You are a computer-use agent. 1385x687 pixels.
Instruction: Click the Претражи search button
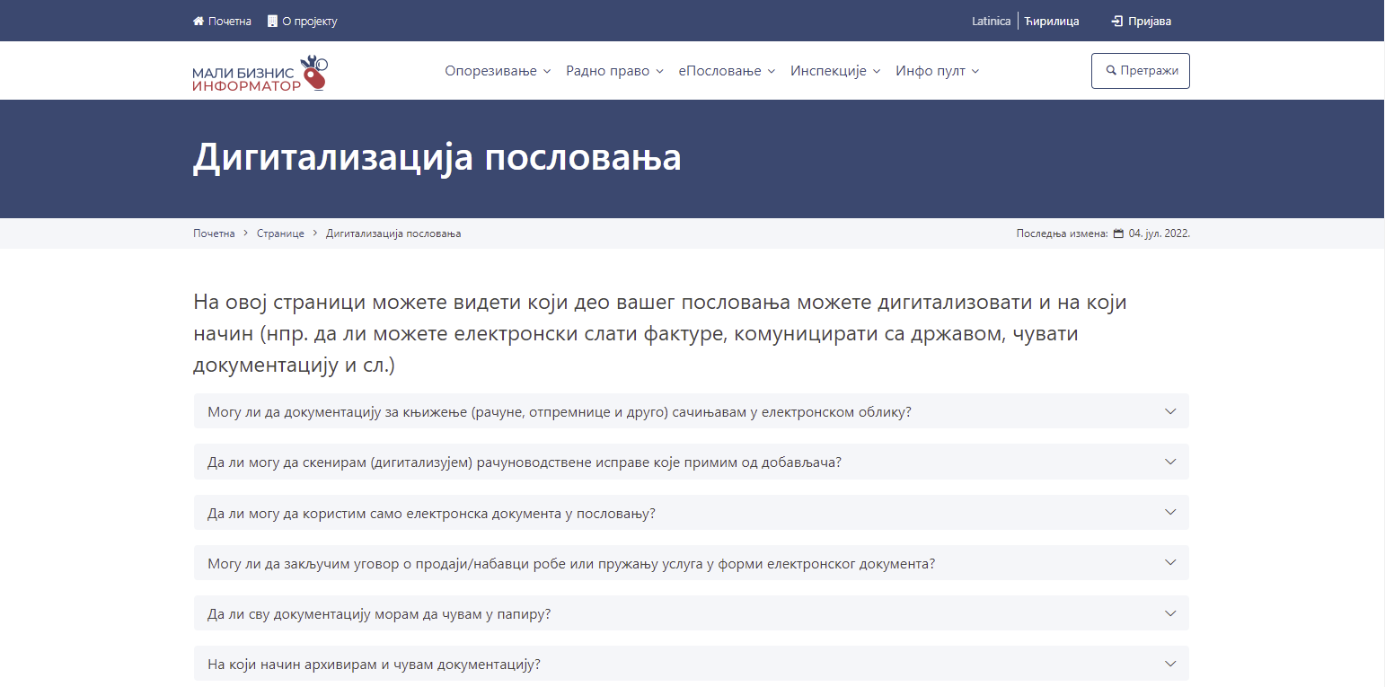[x=1140, y=71]
